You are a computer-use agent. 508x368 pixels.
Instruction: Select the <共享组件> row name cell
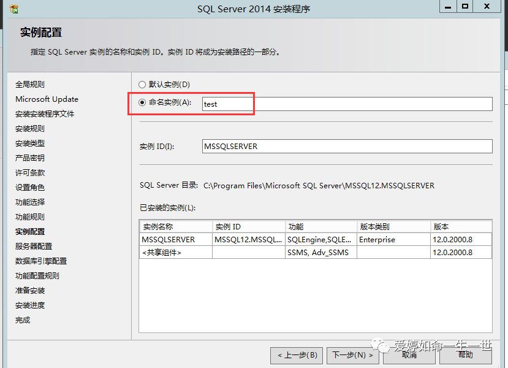point(176,252)
